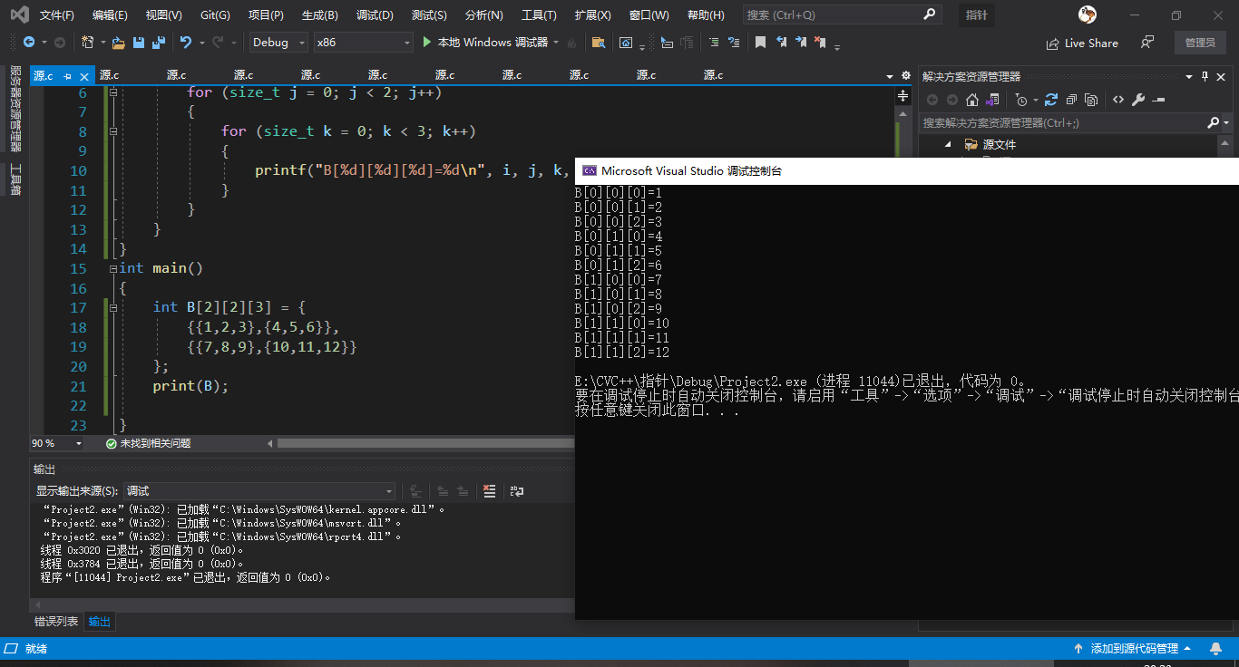Collapse the int B[2][2][3] initializer block

113,308
